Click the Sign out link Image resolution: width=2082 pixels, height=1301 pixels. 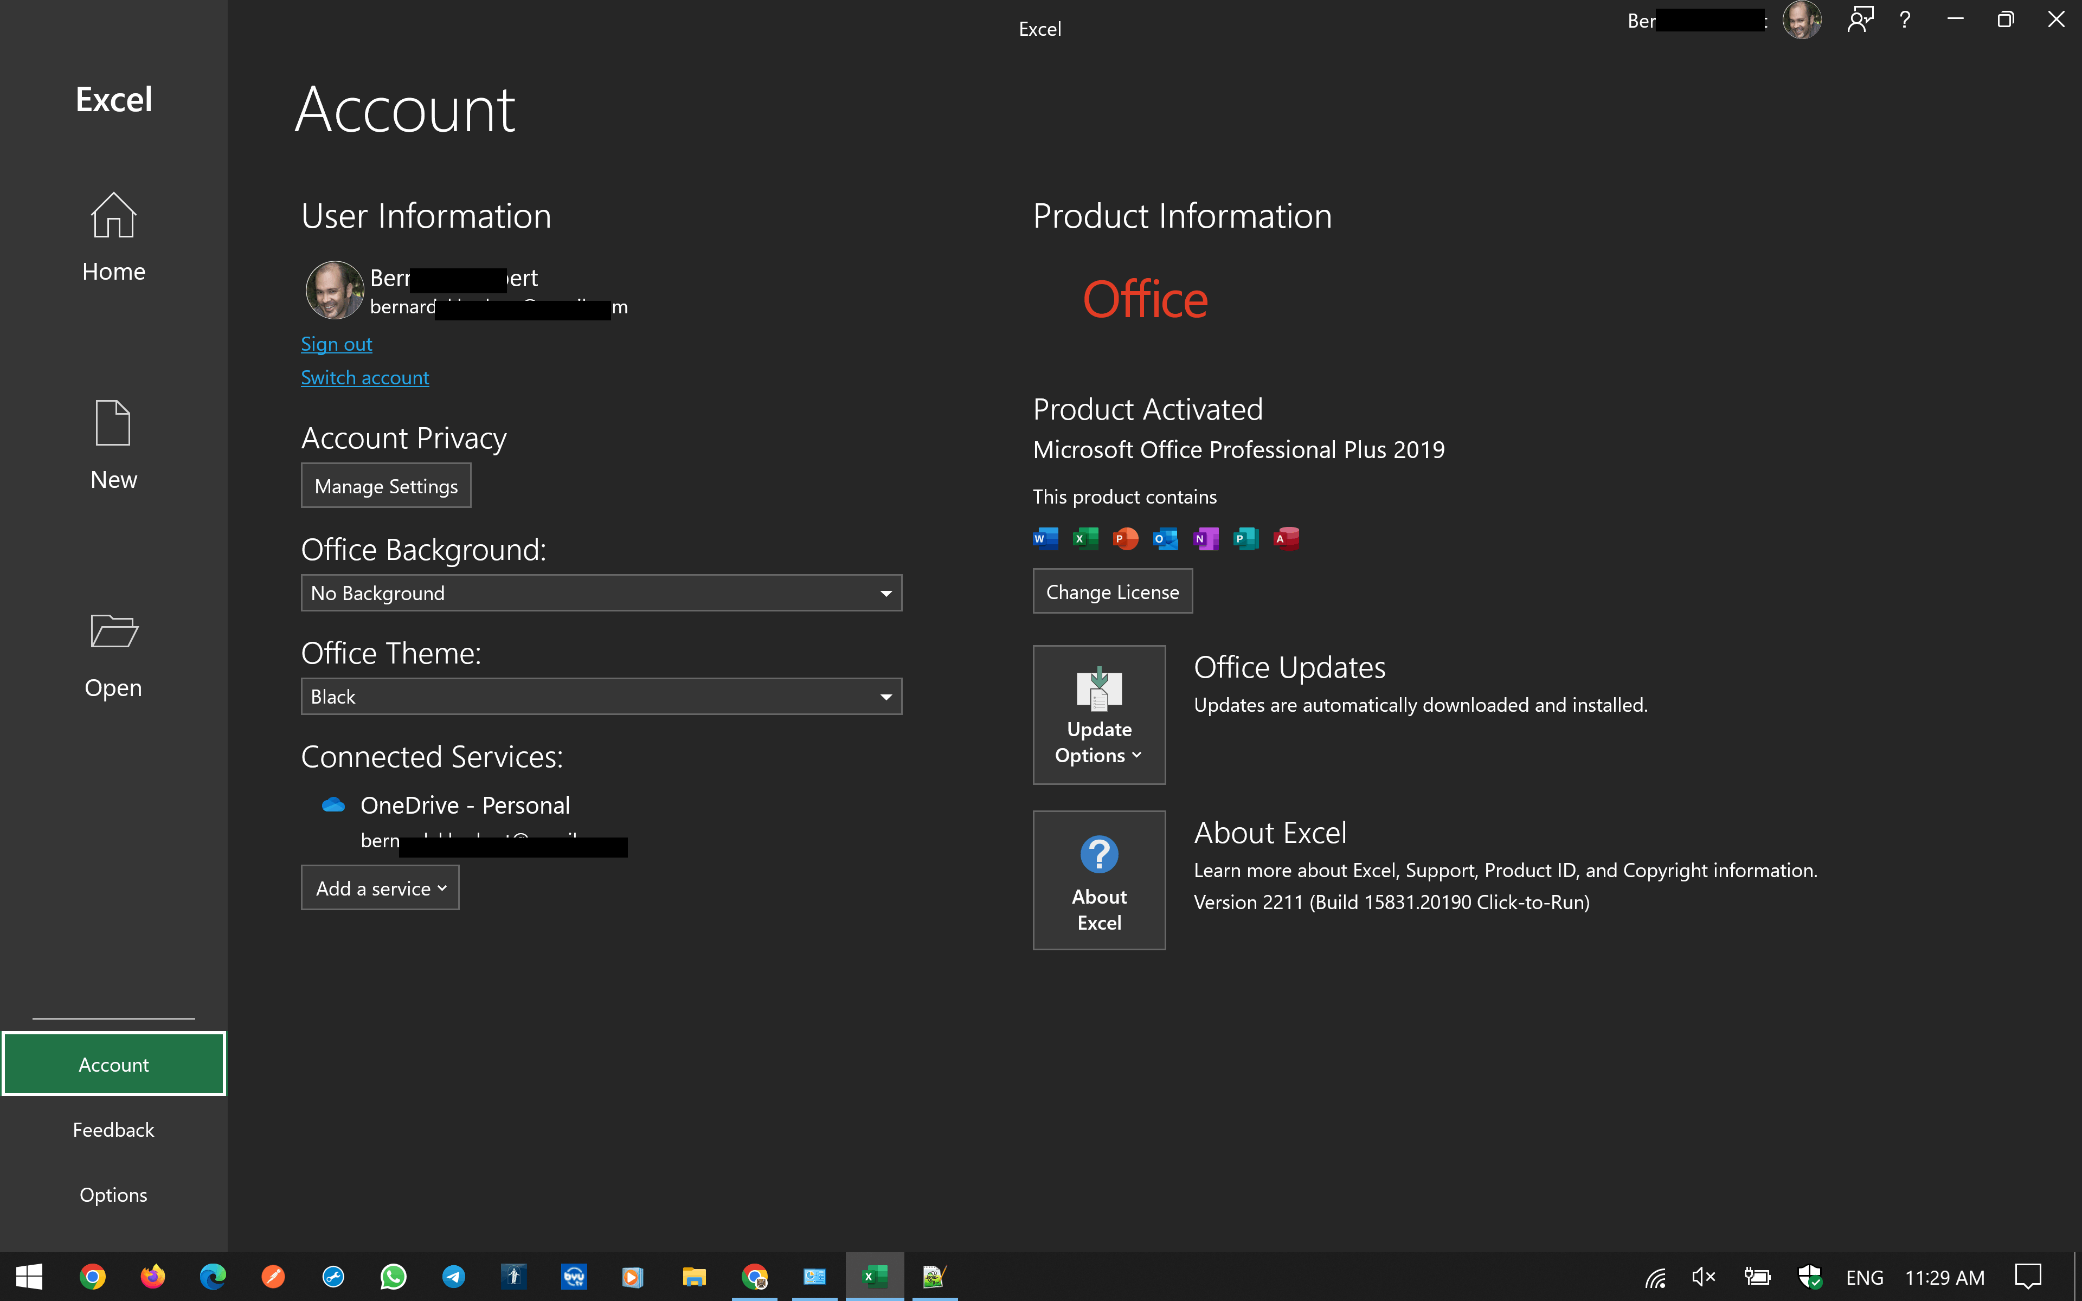(336, 344)
